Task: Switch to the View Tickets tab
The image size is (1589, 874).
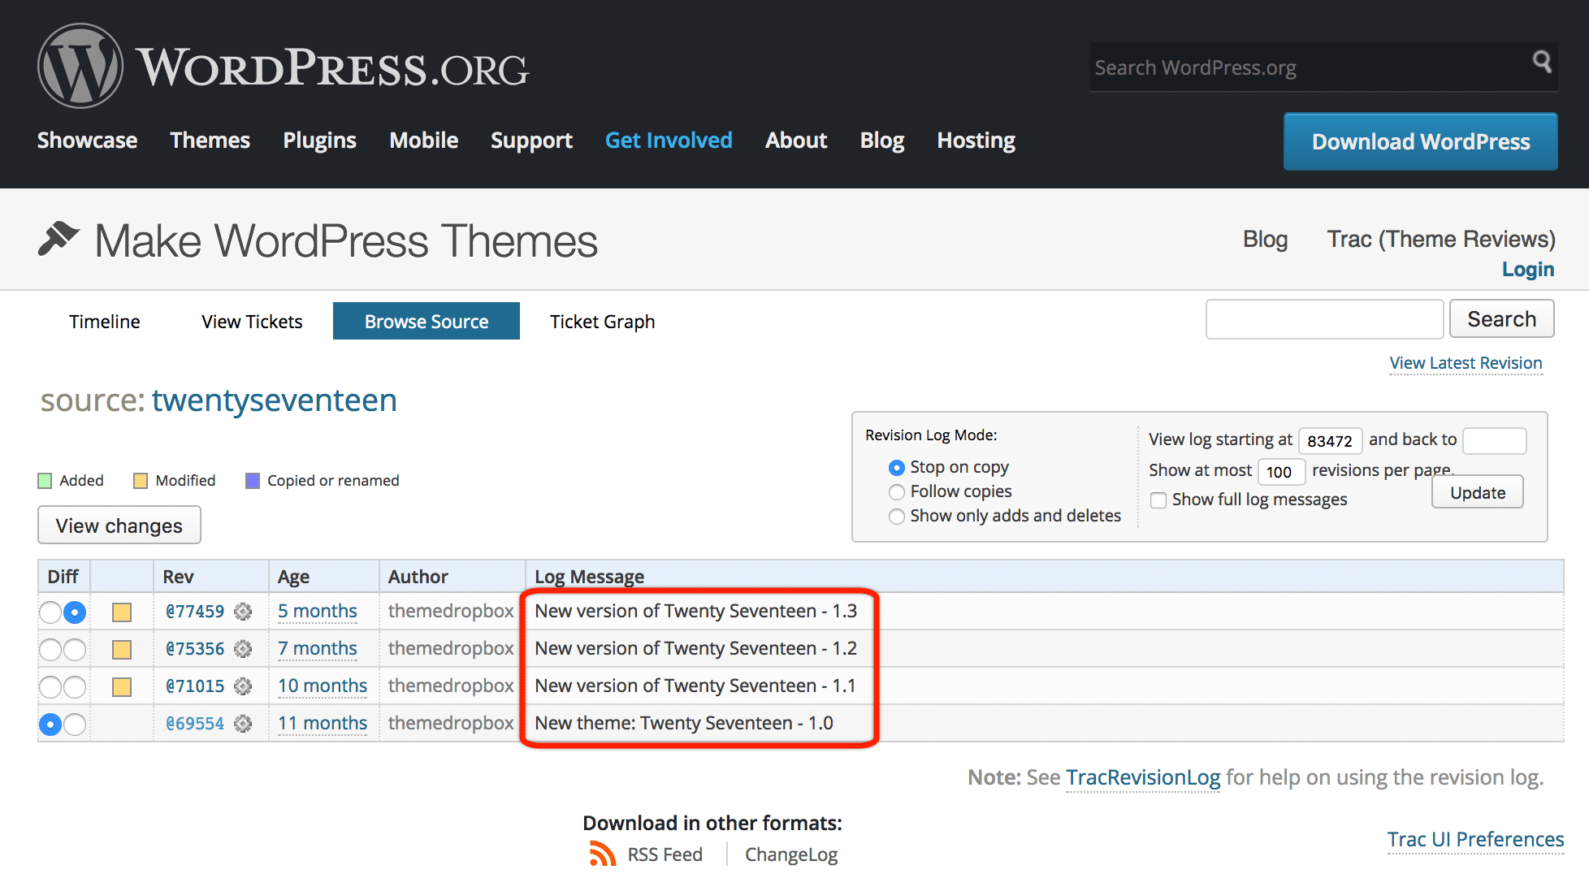Action: point(252,322)
